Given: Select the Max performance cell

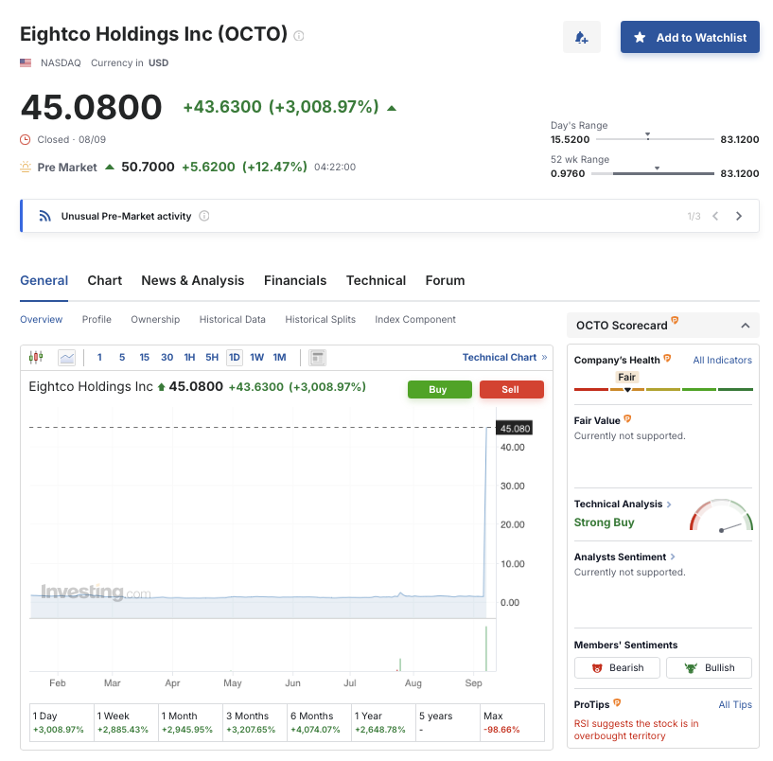Looking at the screenshot, I should tap(512, 722).
